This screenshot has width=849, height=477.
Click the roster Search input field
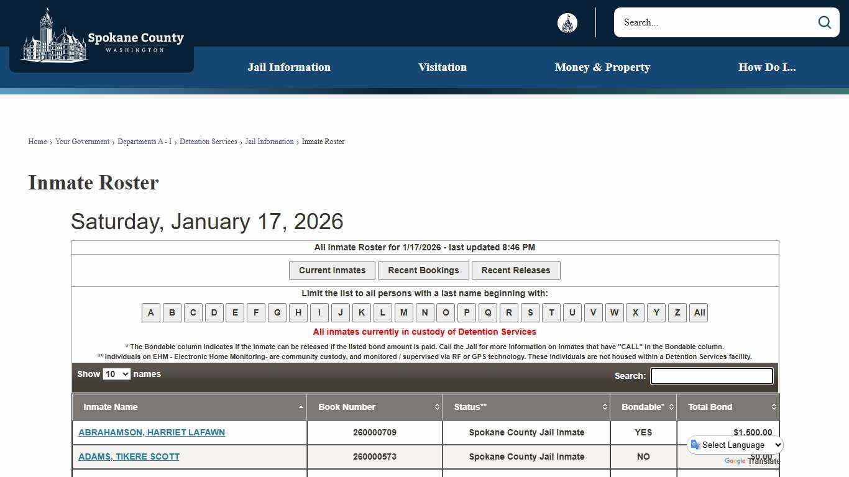(x=712, y=376)
